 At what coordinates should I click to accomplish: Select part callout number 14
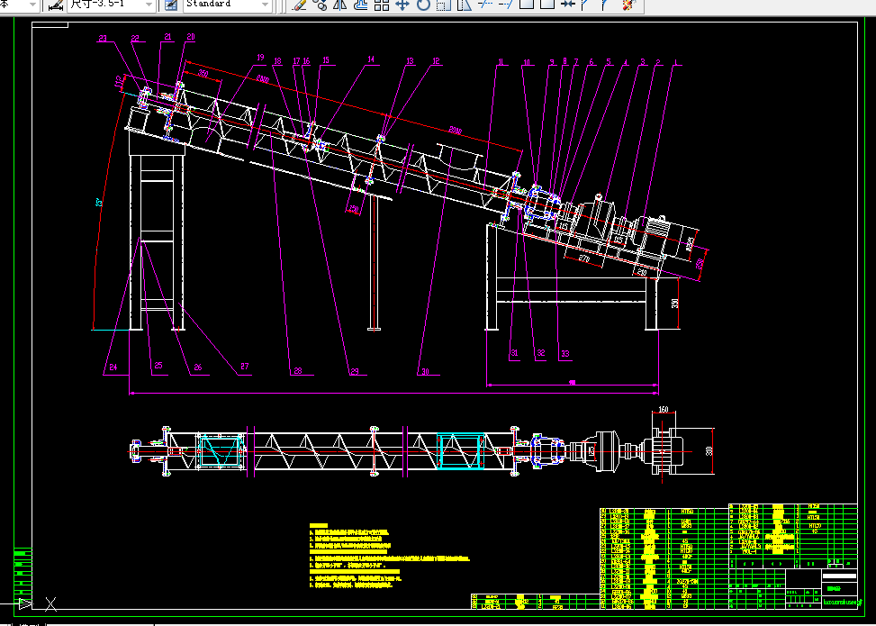point(370,59)
